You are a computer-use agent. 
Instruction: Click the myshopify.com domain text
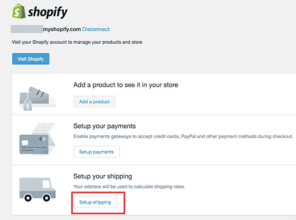point(62,30)
